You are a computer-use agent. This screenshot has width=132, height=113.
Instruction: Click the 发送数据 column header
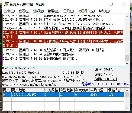pos(67,90)
